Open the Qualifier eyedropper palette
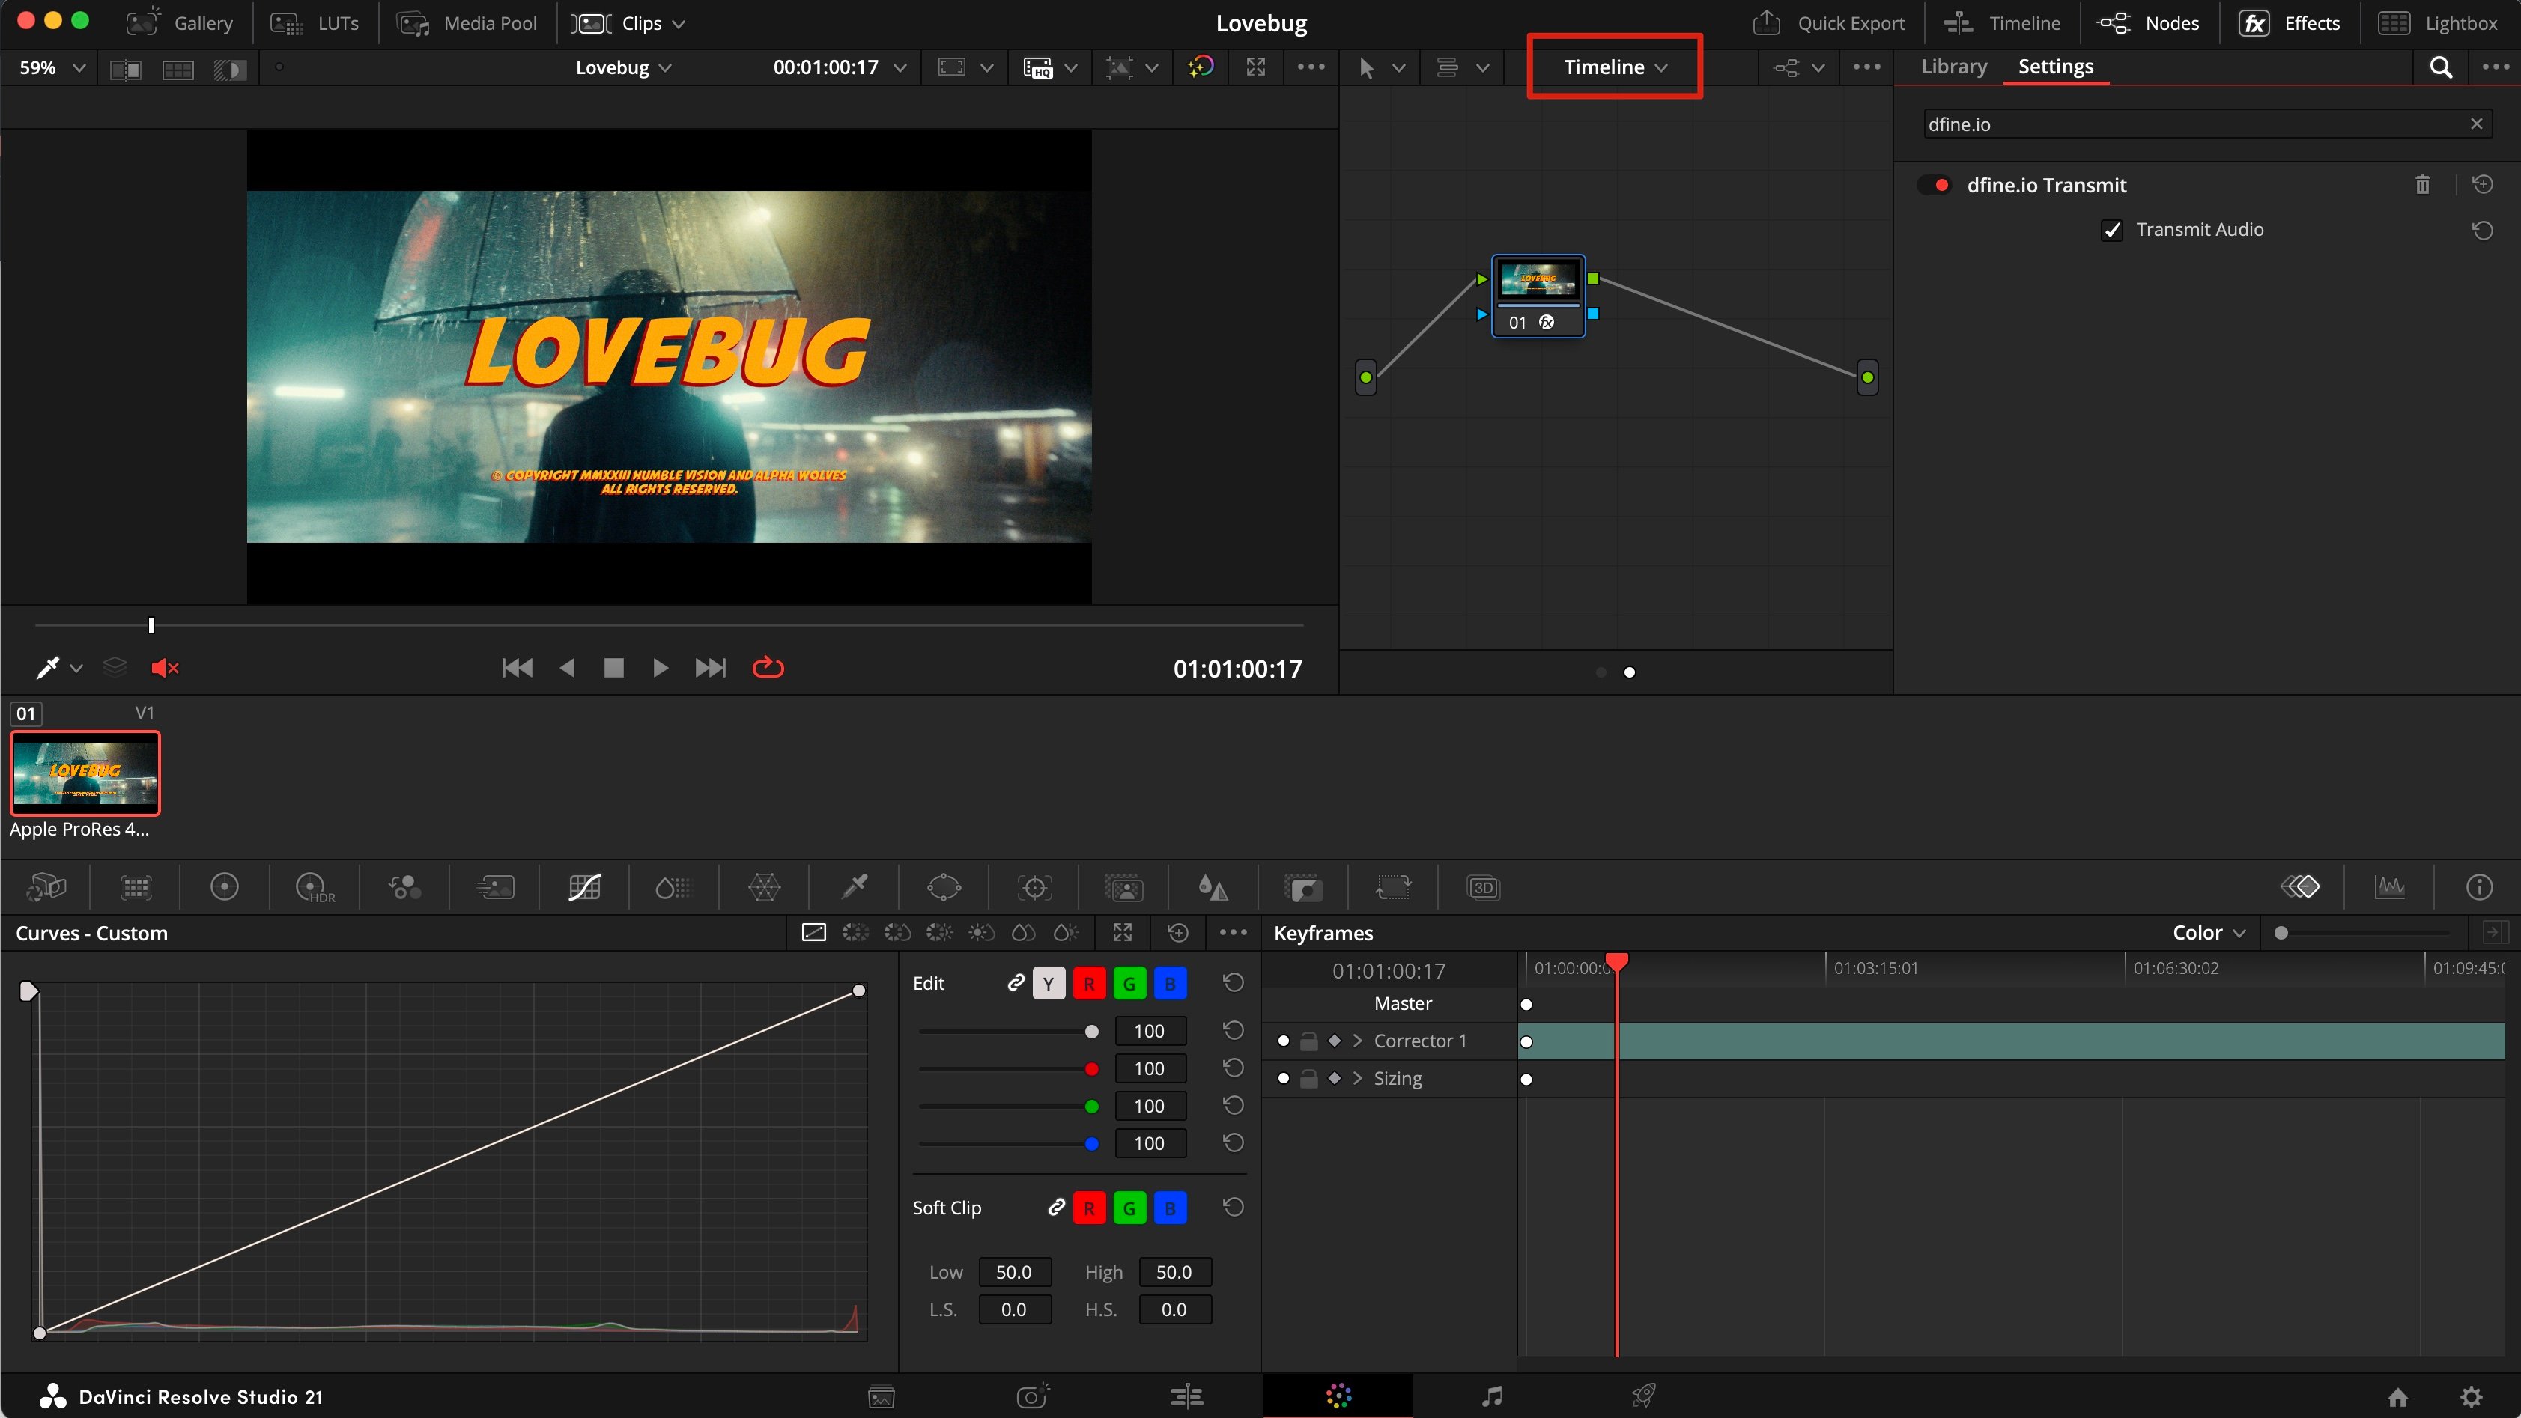The width and height of the screenshot is (2521, 1418). 855,888
